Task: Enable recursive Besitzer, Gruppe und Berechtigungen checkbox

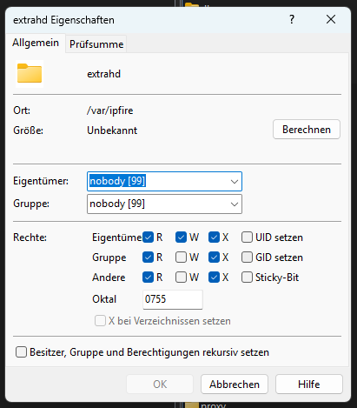Action: point(21,352)
